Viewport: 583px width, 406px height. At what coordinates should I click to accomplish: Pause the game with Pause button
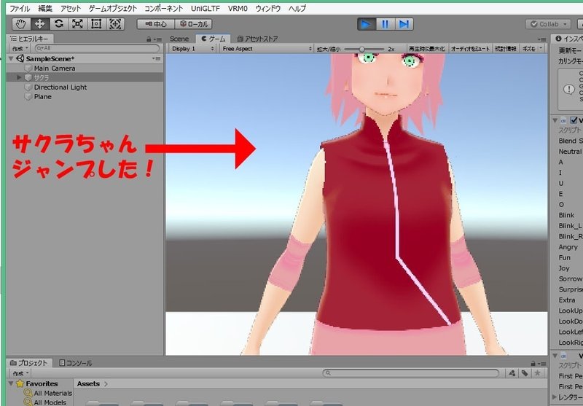386,25
